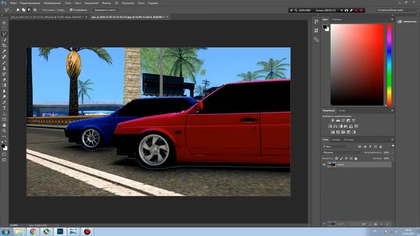
Task: Select the History Brush tool
Action: (x=5, y=74)
